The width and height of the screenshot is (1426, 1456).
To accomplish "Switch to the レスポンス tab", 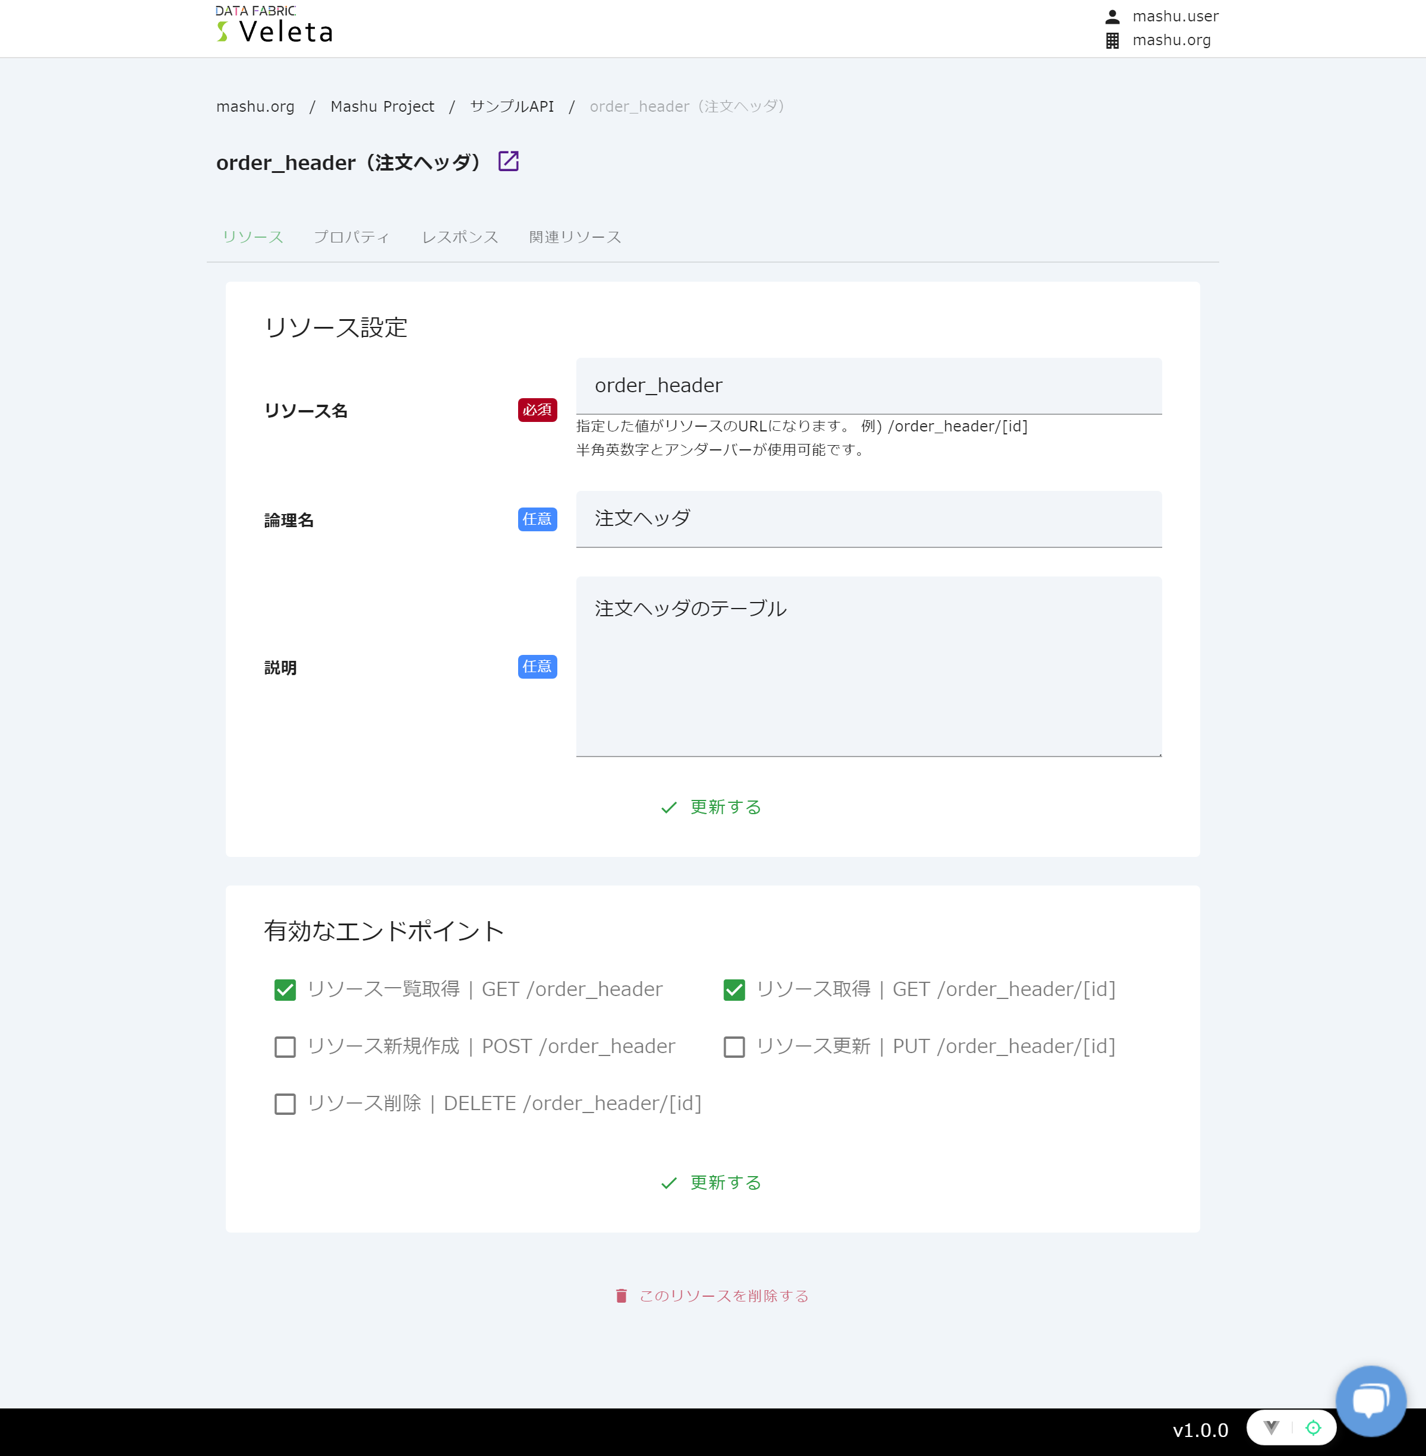I will [460, 237].
